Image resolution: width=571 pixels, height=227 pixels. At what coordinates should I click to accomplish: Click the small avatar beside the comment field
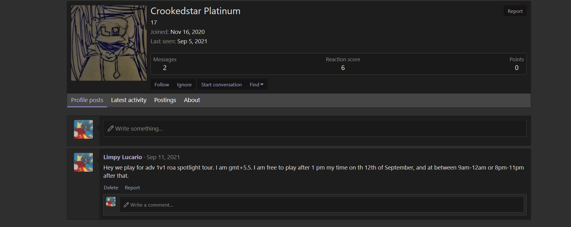pos(111,202)
